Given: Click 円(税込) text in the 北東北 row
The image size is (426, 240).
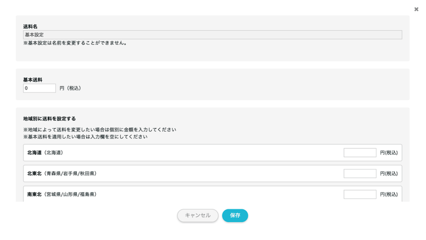Looking at the screenshot, I should click(x=389, y=173).
